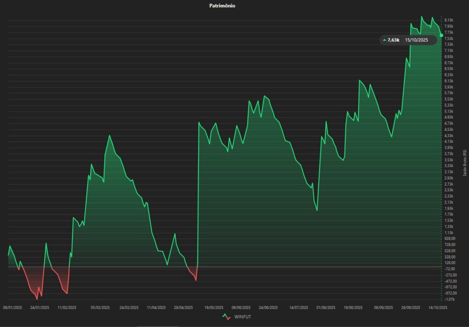Click the green data point marker at chart end

pos(441,35)
